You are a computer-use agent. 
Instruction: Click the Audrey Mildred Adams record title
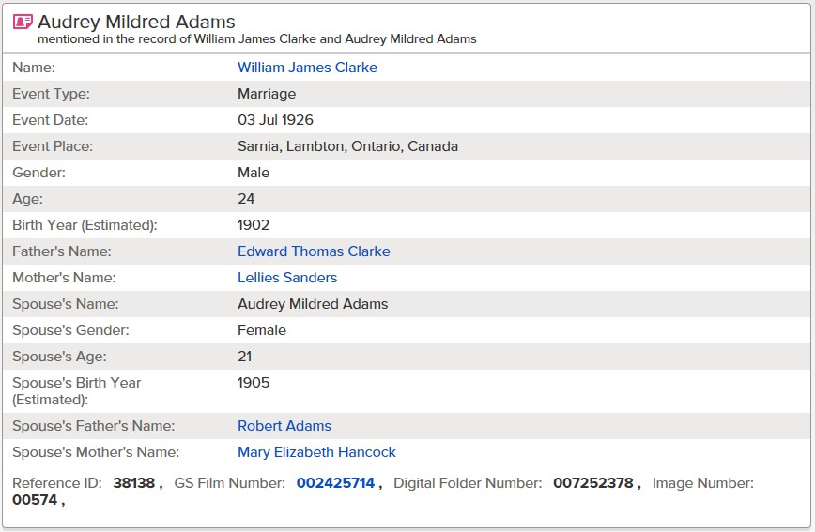coord(136,22)
